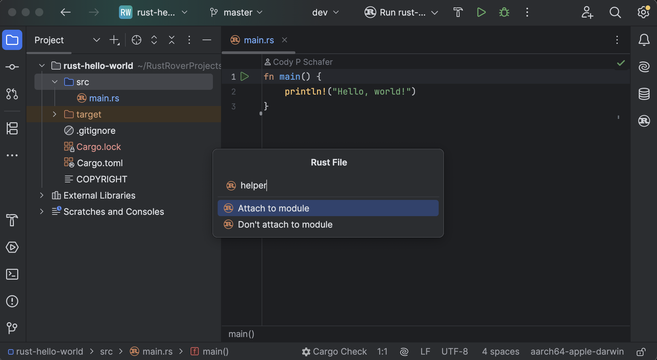Click the Build hammer icon in toolbar
657x360 pixels.
click(458, 12)
